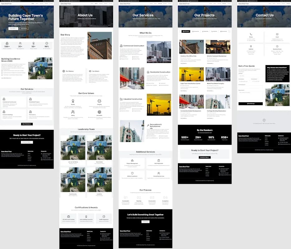291x249 pixels.
Task: Click Safety Compliance shield icon
Action: pyautogui.click(x=132, y=173)
